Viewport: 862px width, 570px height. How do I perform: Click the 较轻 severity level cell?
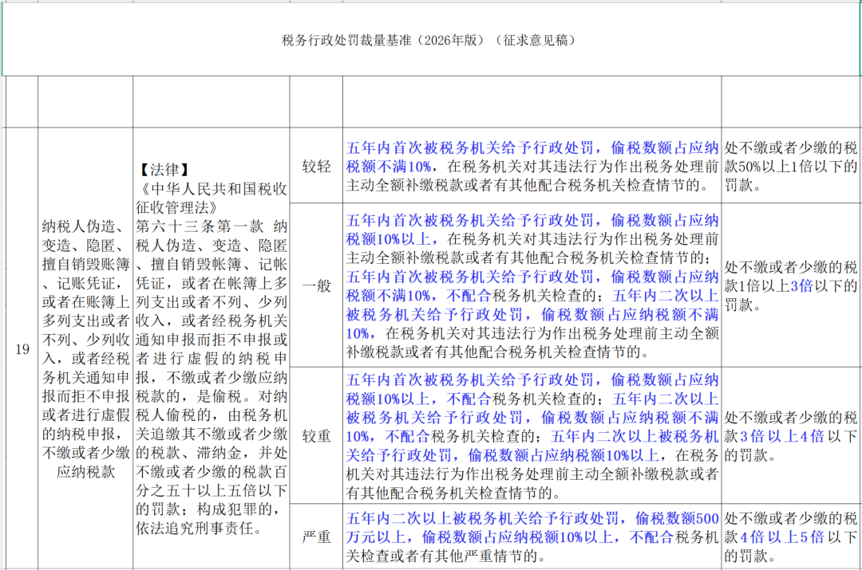pos(316,167)
